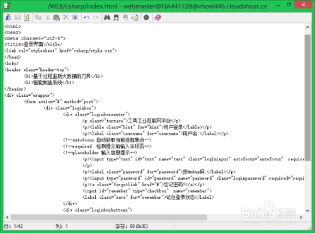The height and width of the screenshot is (234, 315).
Task: Click the Redo arrow icon
Action: tap(96, 18)
